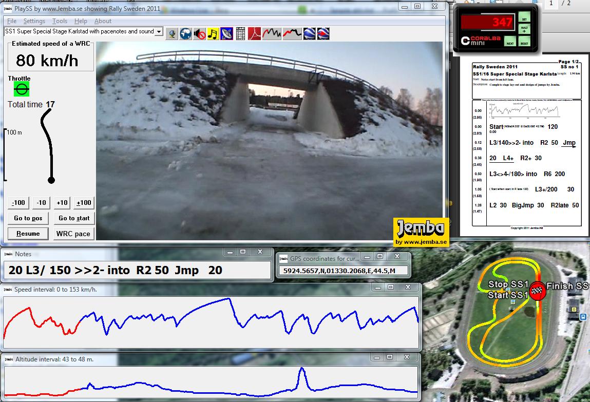
Task: Click the WRC pace button
Action: (74, 234)
